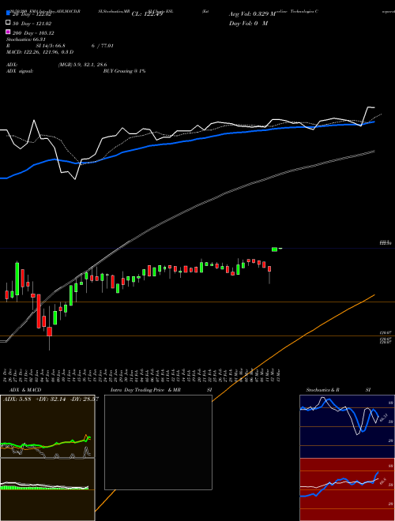Click the '66.31' value in Stochastics chart

click(383, 418)
